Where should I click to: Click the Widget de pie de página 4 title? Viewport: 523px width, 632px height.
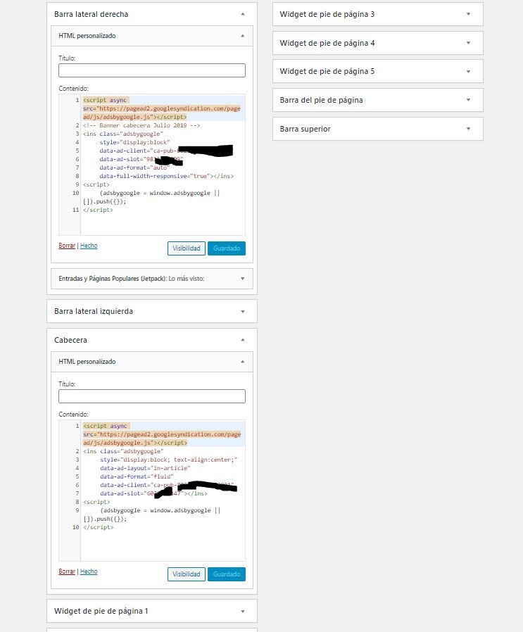tap(327, 43)
